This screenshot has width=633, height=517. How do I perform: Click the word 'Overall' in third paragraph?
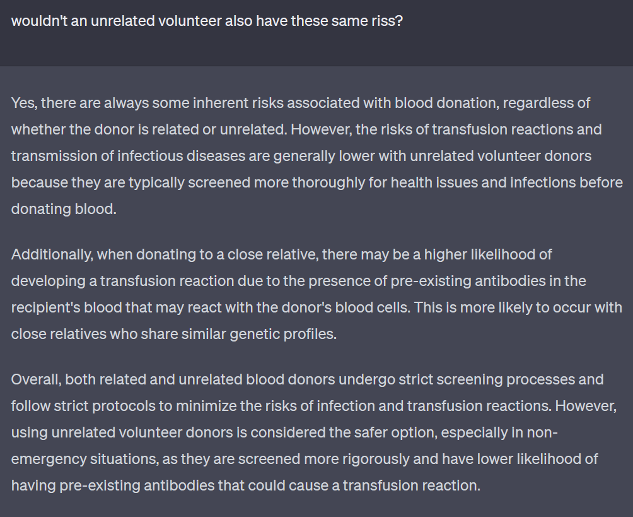[37, 379]
